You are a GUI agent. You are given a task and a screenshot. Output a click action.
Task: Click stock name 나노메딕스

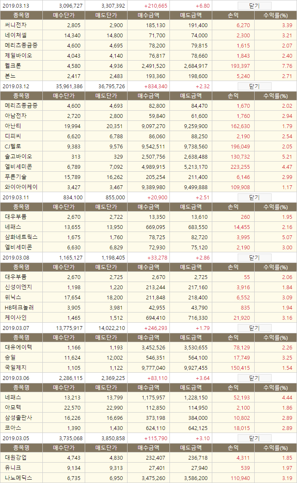point(19,478)
